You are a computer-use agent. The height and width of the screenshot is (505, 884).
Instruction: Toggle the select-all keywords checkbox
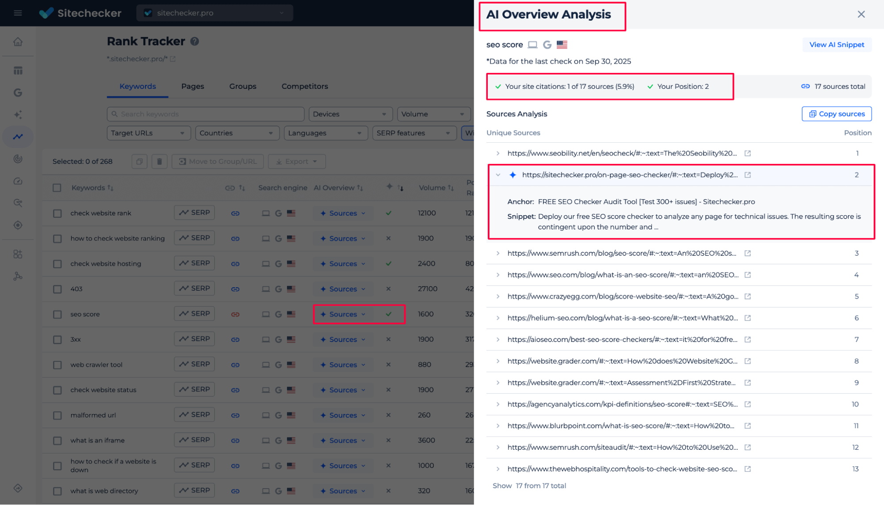pos(57,188)
